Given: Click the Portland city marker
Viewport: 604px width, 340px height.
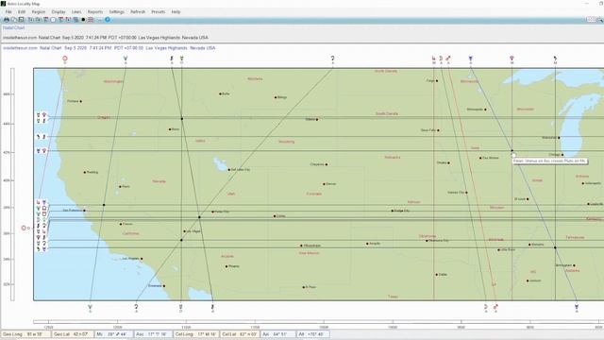Looking at the screenshot, I should tap(80, 101).
